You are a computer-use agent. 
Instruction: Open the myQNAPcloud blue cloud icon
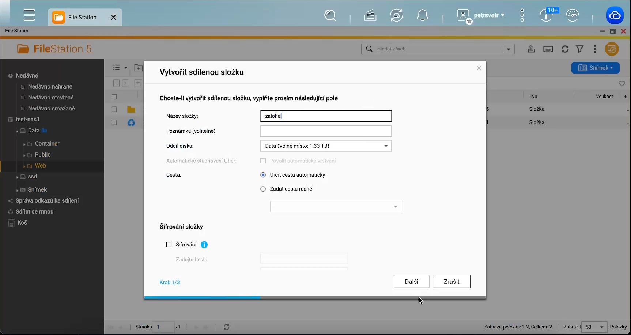[x=615, y=15]
